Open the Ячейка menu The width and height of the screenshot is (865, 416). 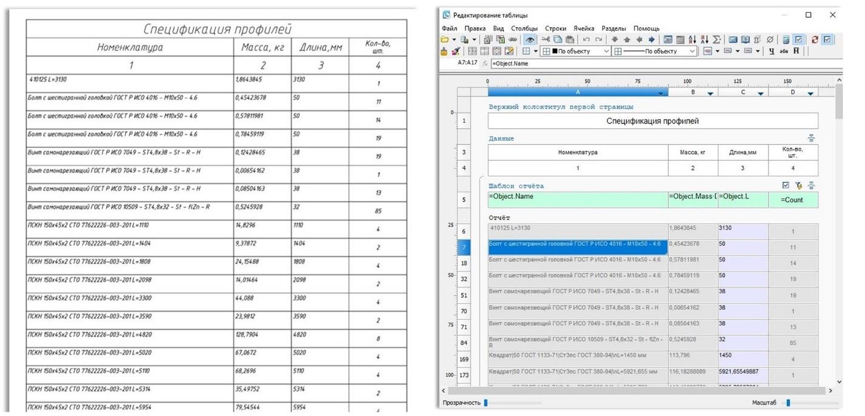tap(584, 29)
